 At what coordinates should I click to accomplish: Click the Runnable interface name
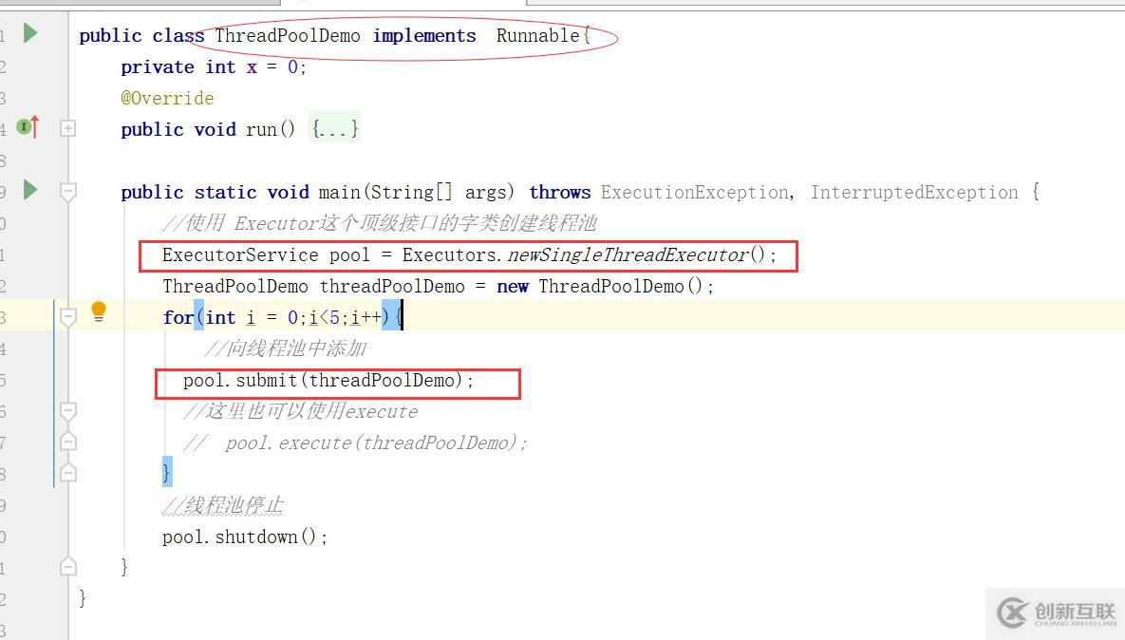tap(538, 35)
